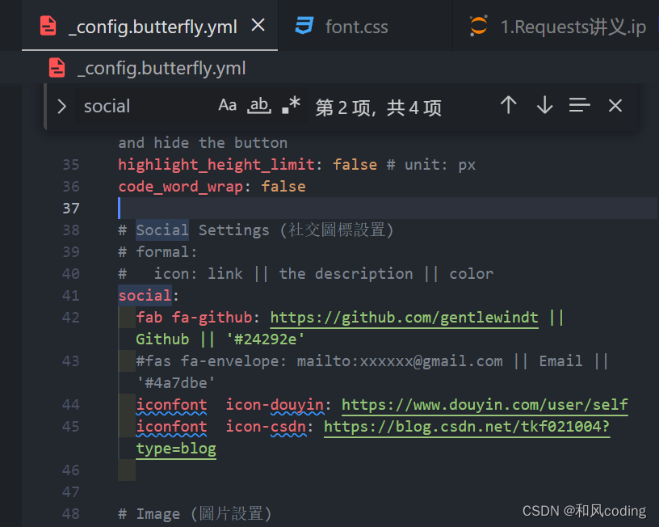The image size is (659, 527).
Task: Click 'false' value of code_word_wrap
Action: pyautogui.click(x=283, y=187)
